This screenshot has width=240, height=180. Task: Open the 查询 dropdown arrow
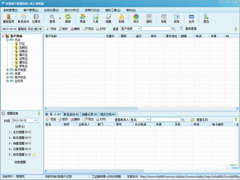60,18
